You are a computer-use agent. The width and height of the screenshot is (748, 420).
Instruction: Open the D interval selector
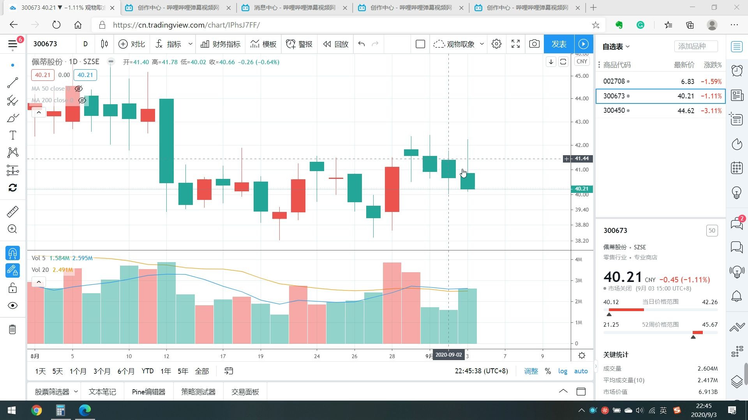point(85,44)
